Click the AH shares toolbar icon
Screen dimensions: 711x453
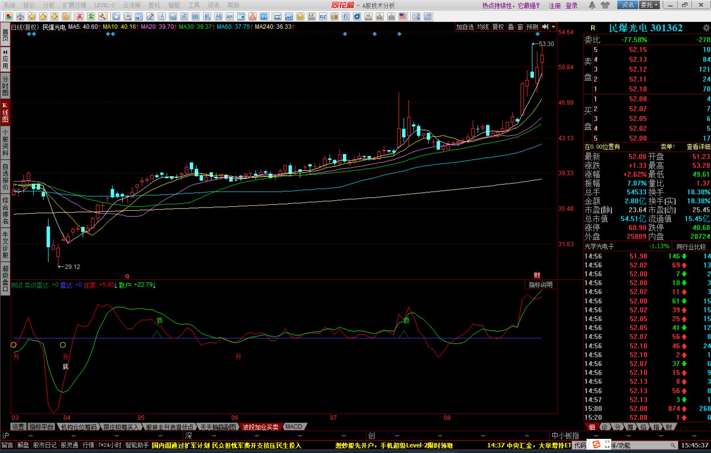229,16
